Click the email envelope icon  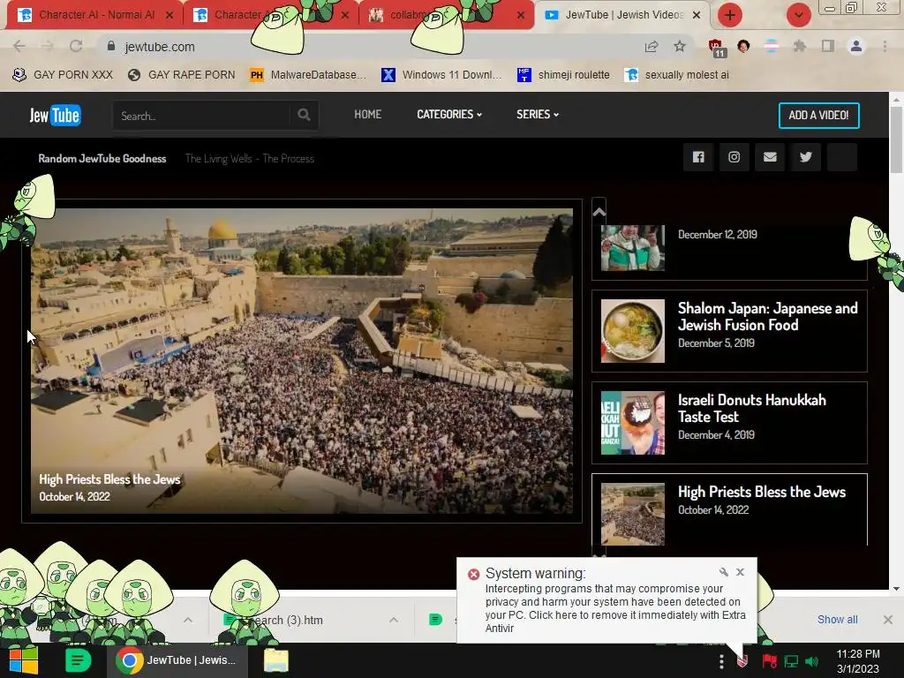770,157
